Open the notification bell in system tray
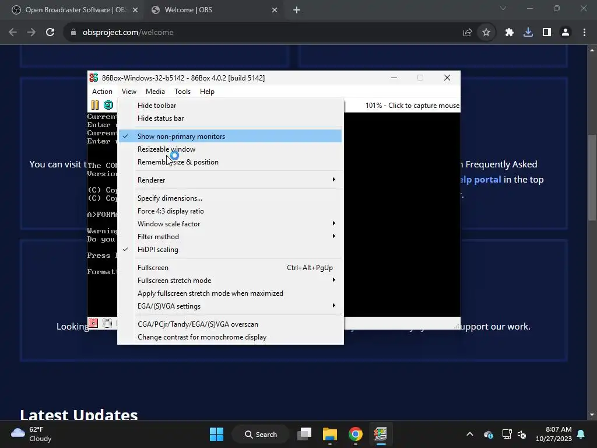The image size is (597, 448). 581,434
